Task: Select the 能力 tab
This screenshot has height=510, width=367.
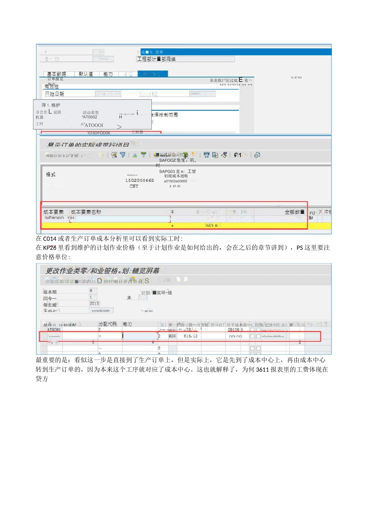Action: (108, 74)
